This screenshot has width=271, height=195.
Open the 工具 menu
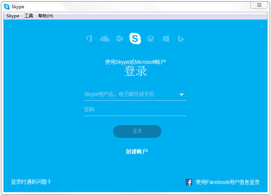coord(28,16)
